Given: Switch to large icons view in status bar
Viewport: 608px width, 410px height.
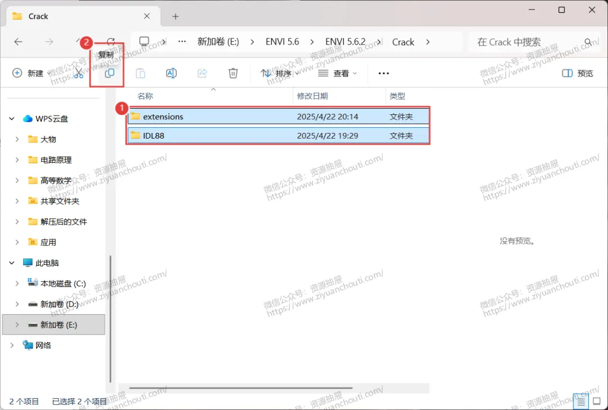Looking at the screenshot, I should [597, 402].
